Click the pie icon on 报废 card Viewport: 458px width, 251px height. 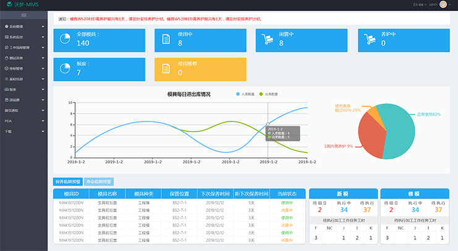click(65, 68)
